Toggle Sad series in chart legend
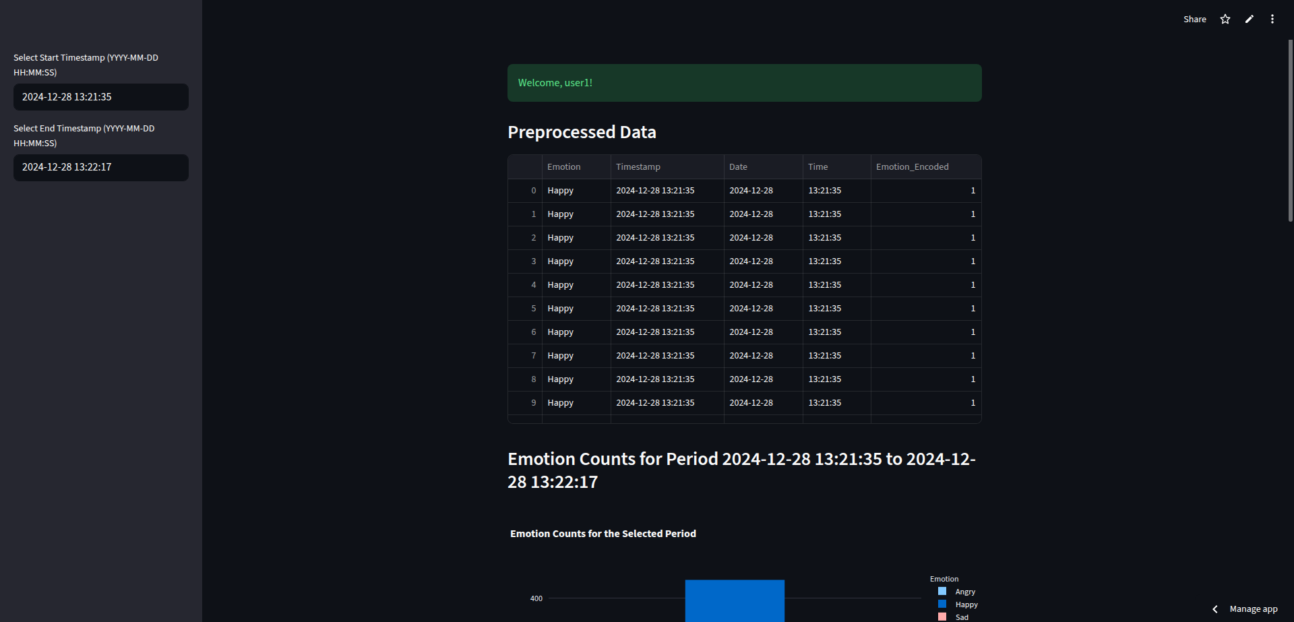The width and height of the screenshot is (1294, 622). (x=954, y=617)
